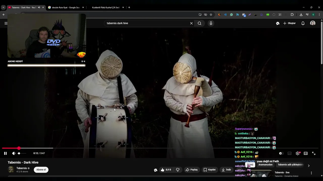The height and width of the screenshot is (181, 323).
Task: Open the orange crescent extension icon
Action: coord(219,15)
